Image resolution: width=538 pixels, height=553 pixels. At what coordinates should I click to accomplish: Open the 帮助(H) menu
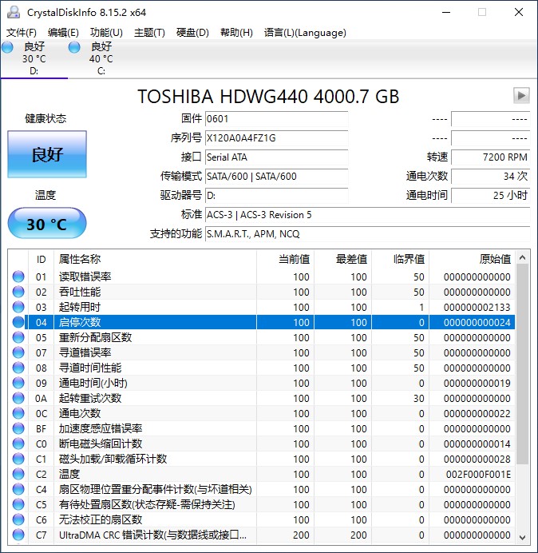click(236, 33)
